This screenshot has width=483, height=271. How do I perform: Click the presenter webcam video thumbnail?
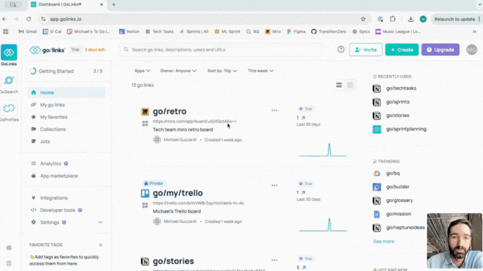(x=454, y=241)
